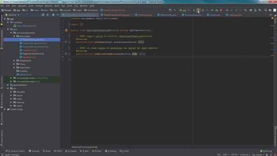The width and height of the screenshot is (277, 156).
Task: Expand the Adaptadores package
Action: point(14,61)
